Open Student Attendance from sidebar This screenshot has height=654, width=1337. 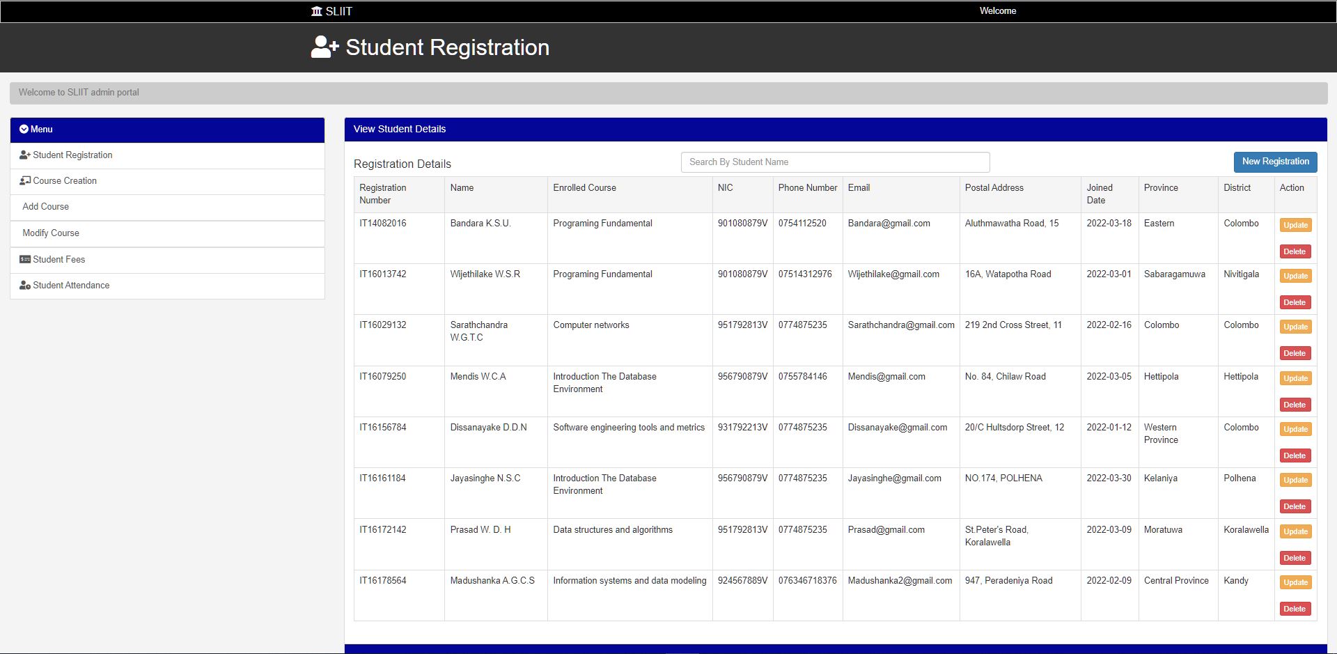tap(167, 286)
